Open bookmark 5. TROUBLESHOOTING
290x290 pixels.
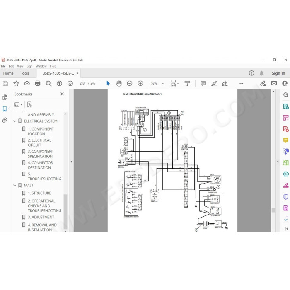pyautogui.click(x=44, y=176)
